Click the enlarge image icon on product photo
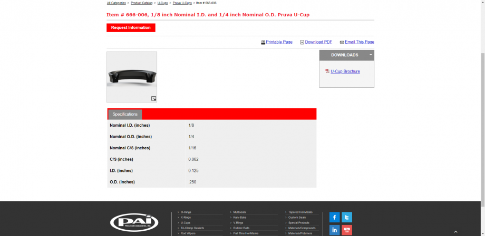 [153, 98]
